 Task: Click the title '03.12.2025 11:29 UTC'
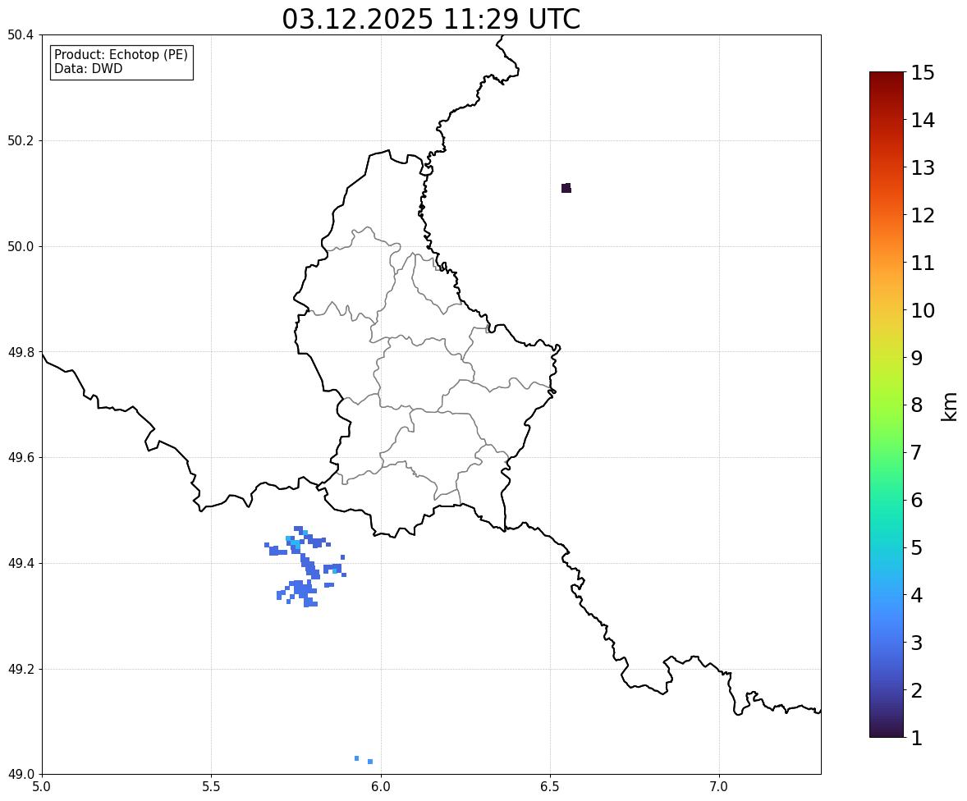tap(431, 19)
